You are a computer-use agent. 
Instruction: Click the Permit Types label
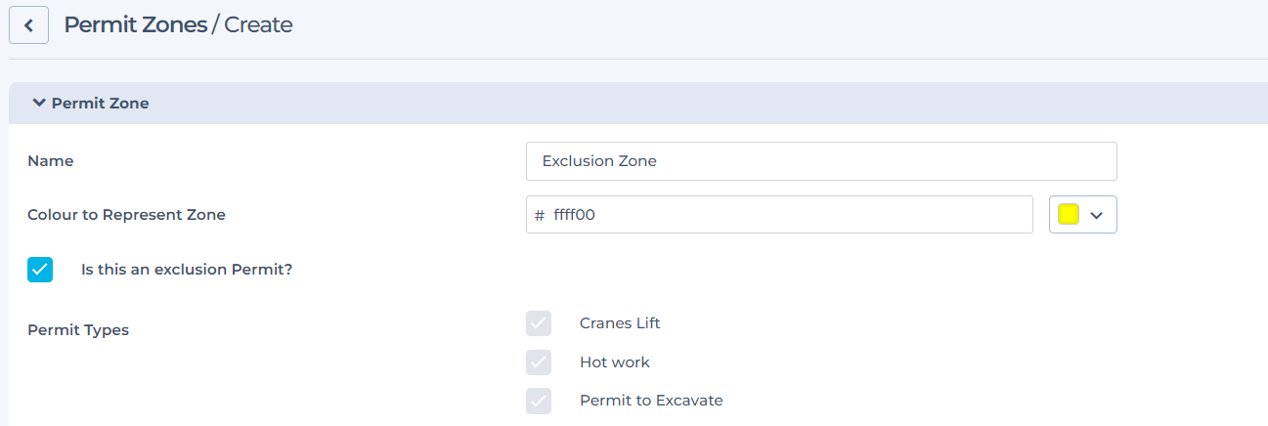tap(78, 330)
